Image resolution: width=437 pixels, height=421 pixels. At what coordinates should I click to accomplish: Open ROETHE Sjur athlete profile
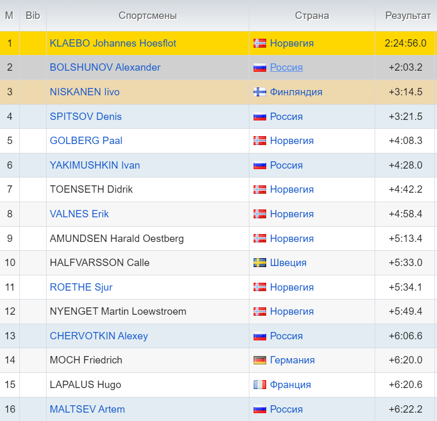pyautogui.click(x=81, y=287)
